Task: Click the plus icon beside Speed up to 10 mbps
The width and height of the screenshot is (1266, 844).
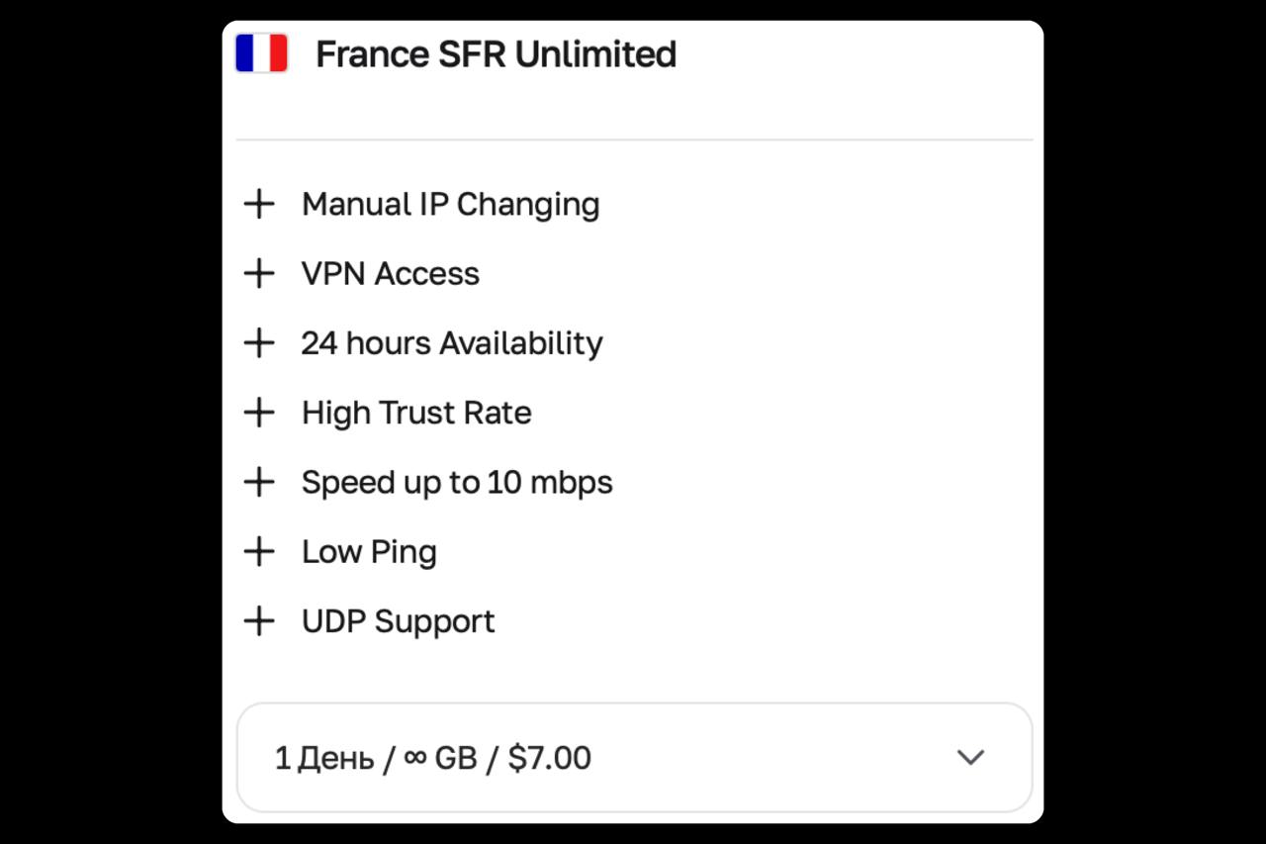Action: pyautogui.click(x=259, y=483)
